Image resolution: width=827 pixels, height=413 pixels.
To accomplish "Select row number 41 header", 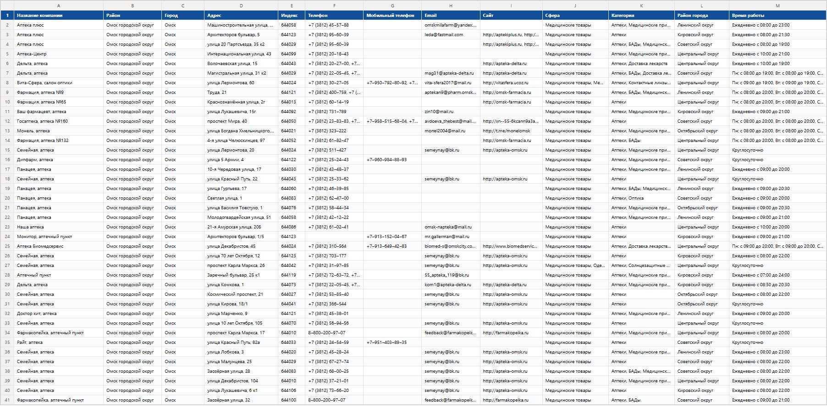I will tap(7, 400).
